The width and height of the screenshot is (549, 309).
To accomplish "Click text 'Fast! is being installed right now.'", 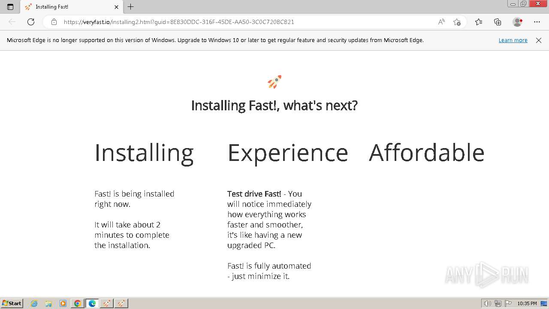I will coord(134,199).
